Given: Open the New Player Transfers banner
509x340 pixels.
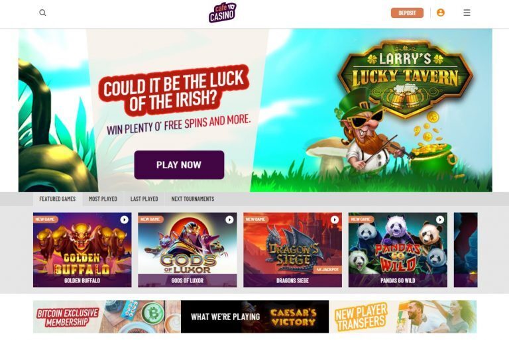Looking at the screenshot, I should 403,317.
